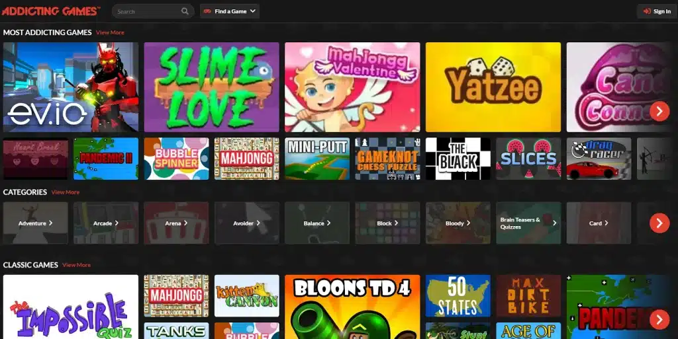The image size is (678, 339).
Task: Open The Black game thumbnail
Action: pos(458,159)
